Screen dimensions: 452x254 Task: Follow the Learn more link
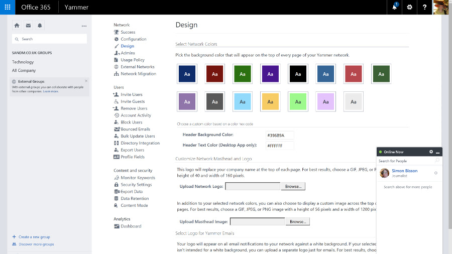pos(50,91)
